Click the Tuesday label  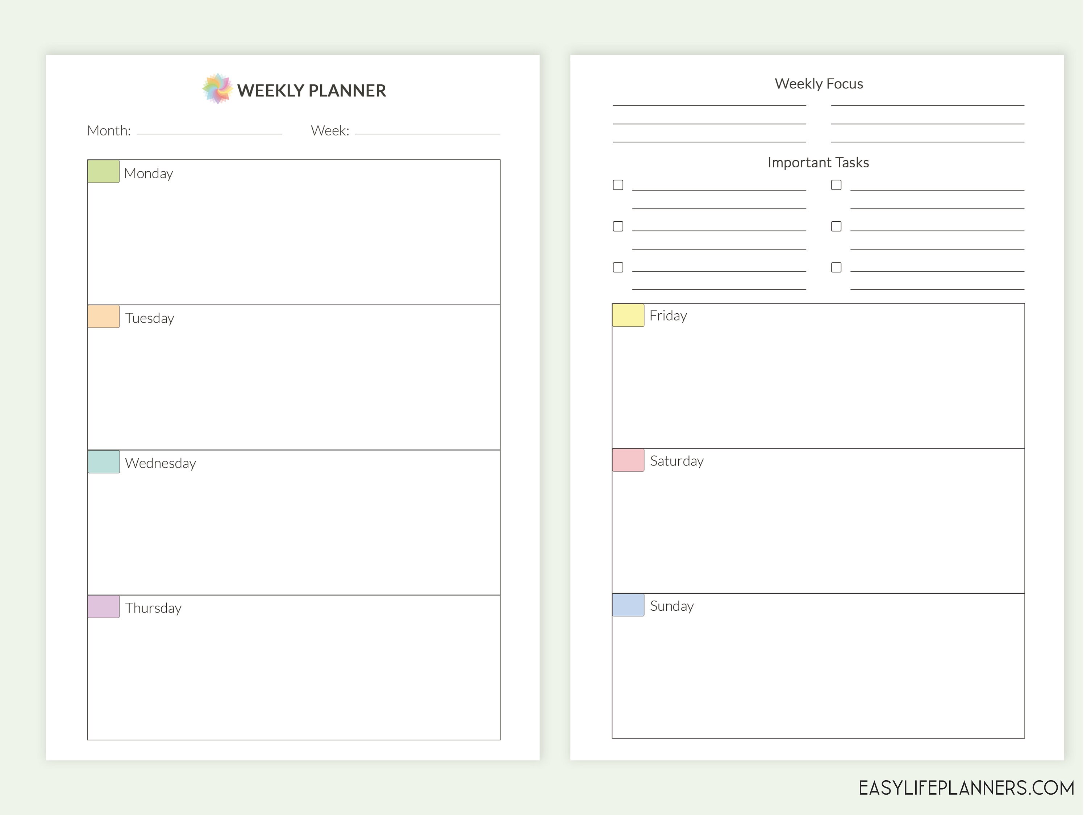point(150,319)
